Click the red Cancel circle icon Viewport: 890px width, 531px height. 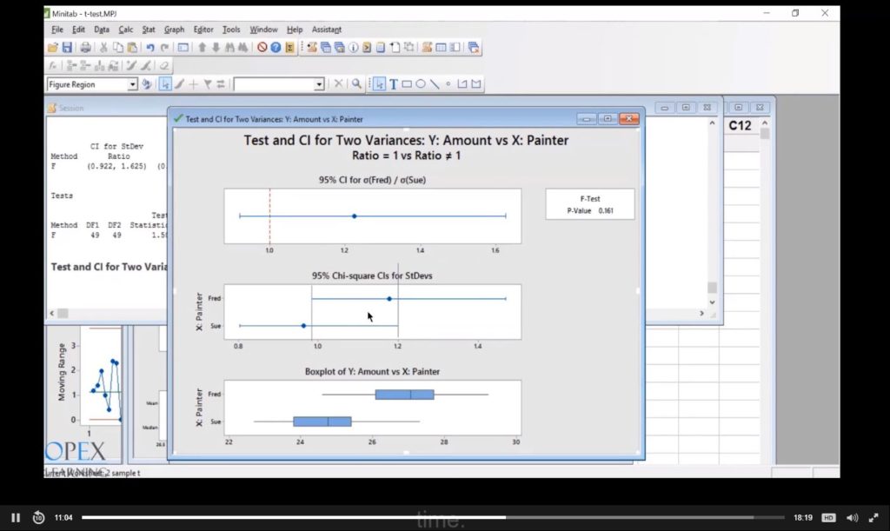tap(262, 48)
